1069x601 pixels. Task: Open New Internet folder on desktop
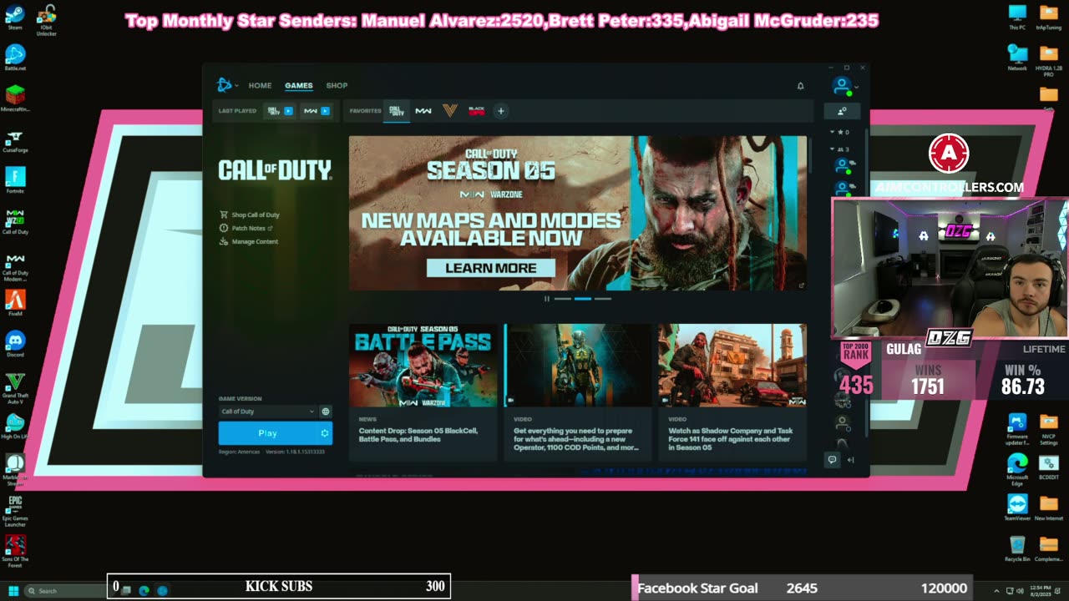pos(1049,508)
